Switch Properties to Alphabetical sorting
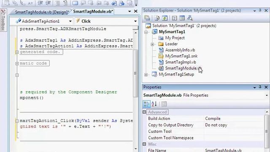Viewport: 270px width, 152px height. coord(154,104)
